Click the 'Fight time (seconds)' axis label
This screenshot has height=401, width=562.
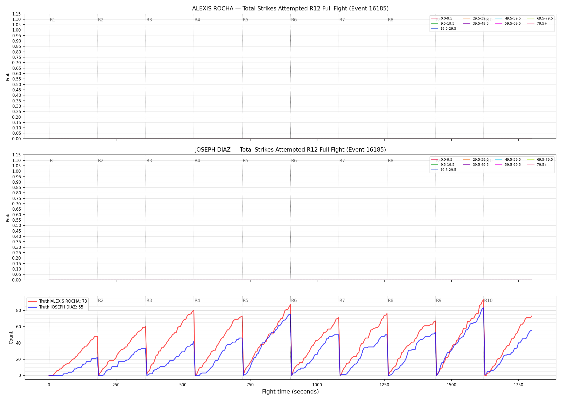[290, 392]
